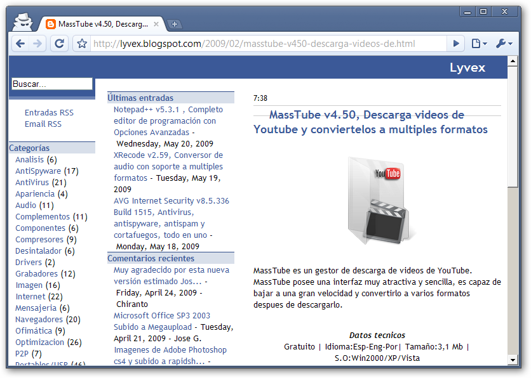Reload the page with the refresh icon
Image resolution: width=531 pixels, height=378 pixels.
click(59, 44)
